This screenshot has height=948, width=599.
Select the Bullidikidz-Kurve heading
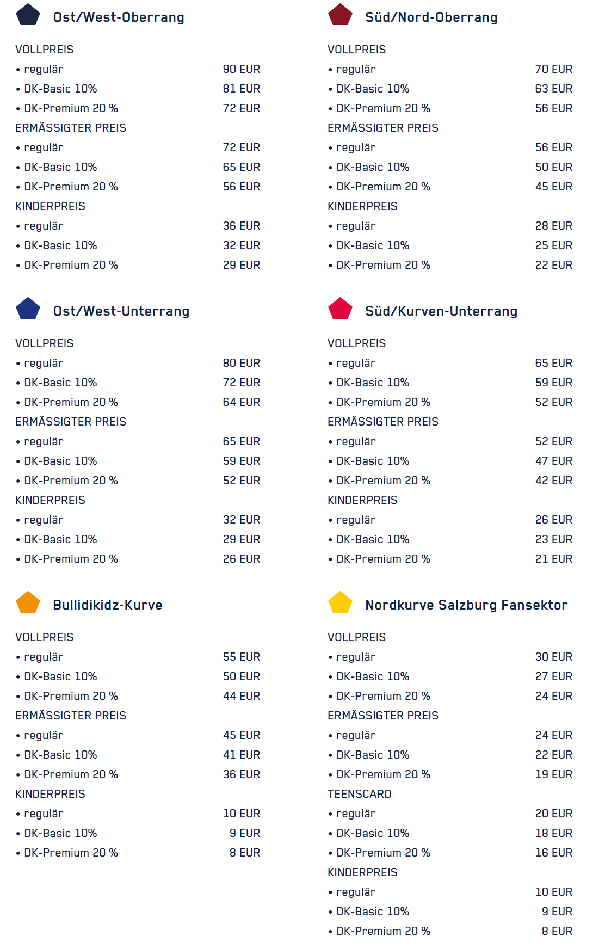click(x=107, y=605)
